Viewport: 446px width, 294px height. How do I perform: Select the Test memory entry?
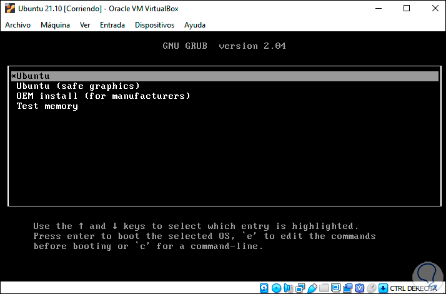click(x=47, y=106)
